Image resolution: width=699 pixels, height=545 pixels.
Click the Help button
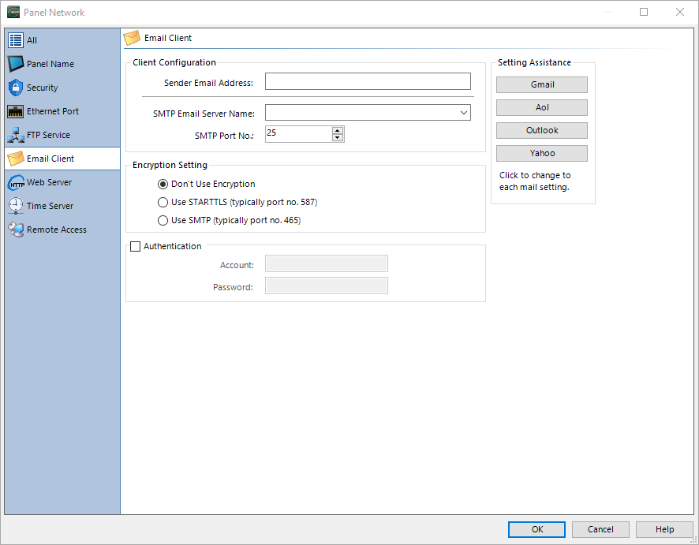(664, 529)
